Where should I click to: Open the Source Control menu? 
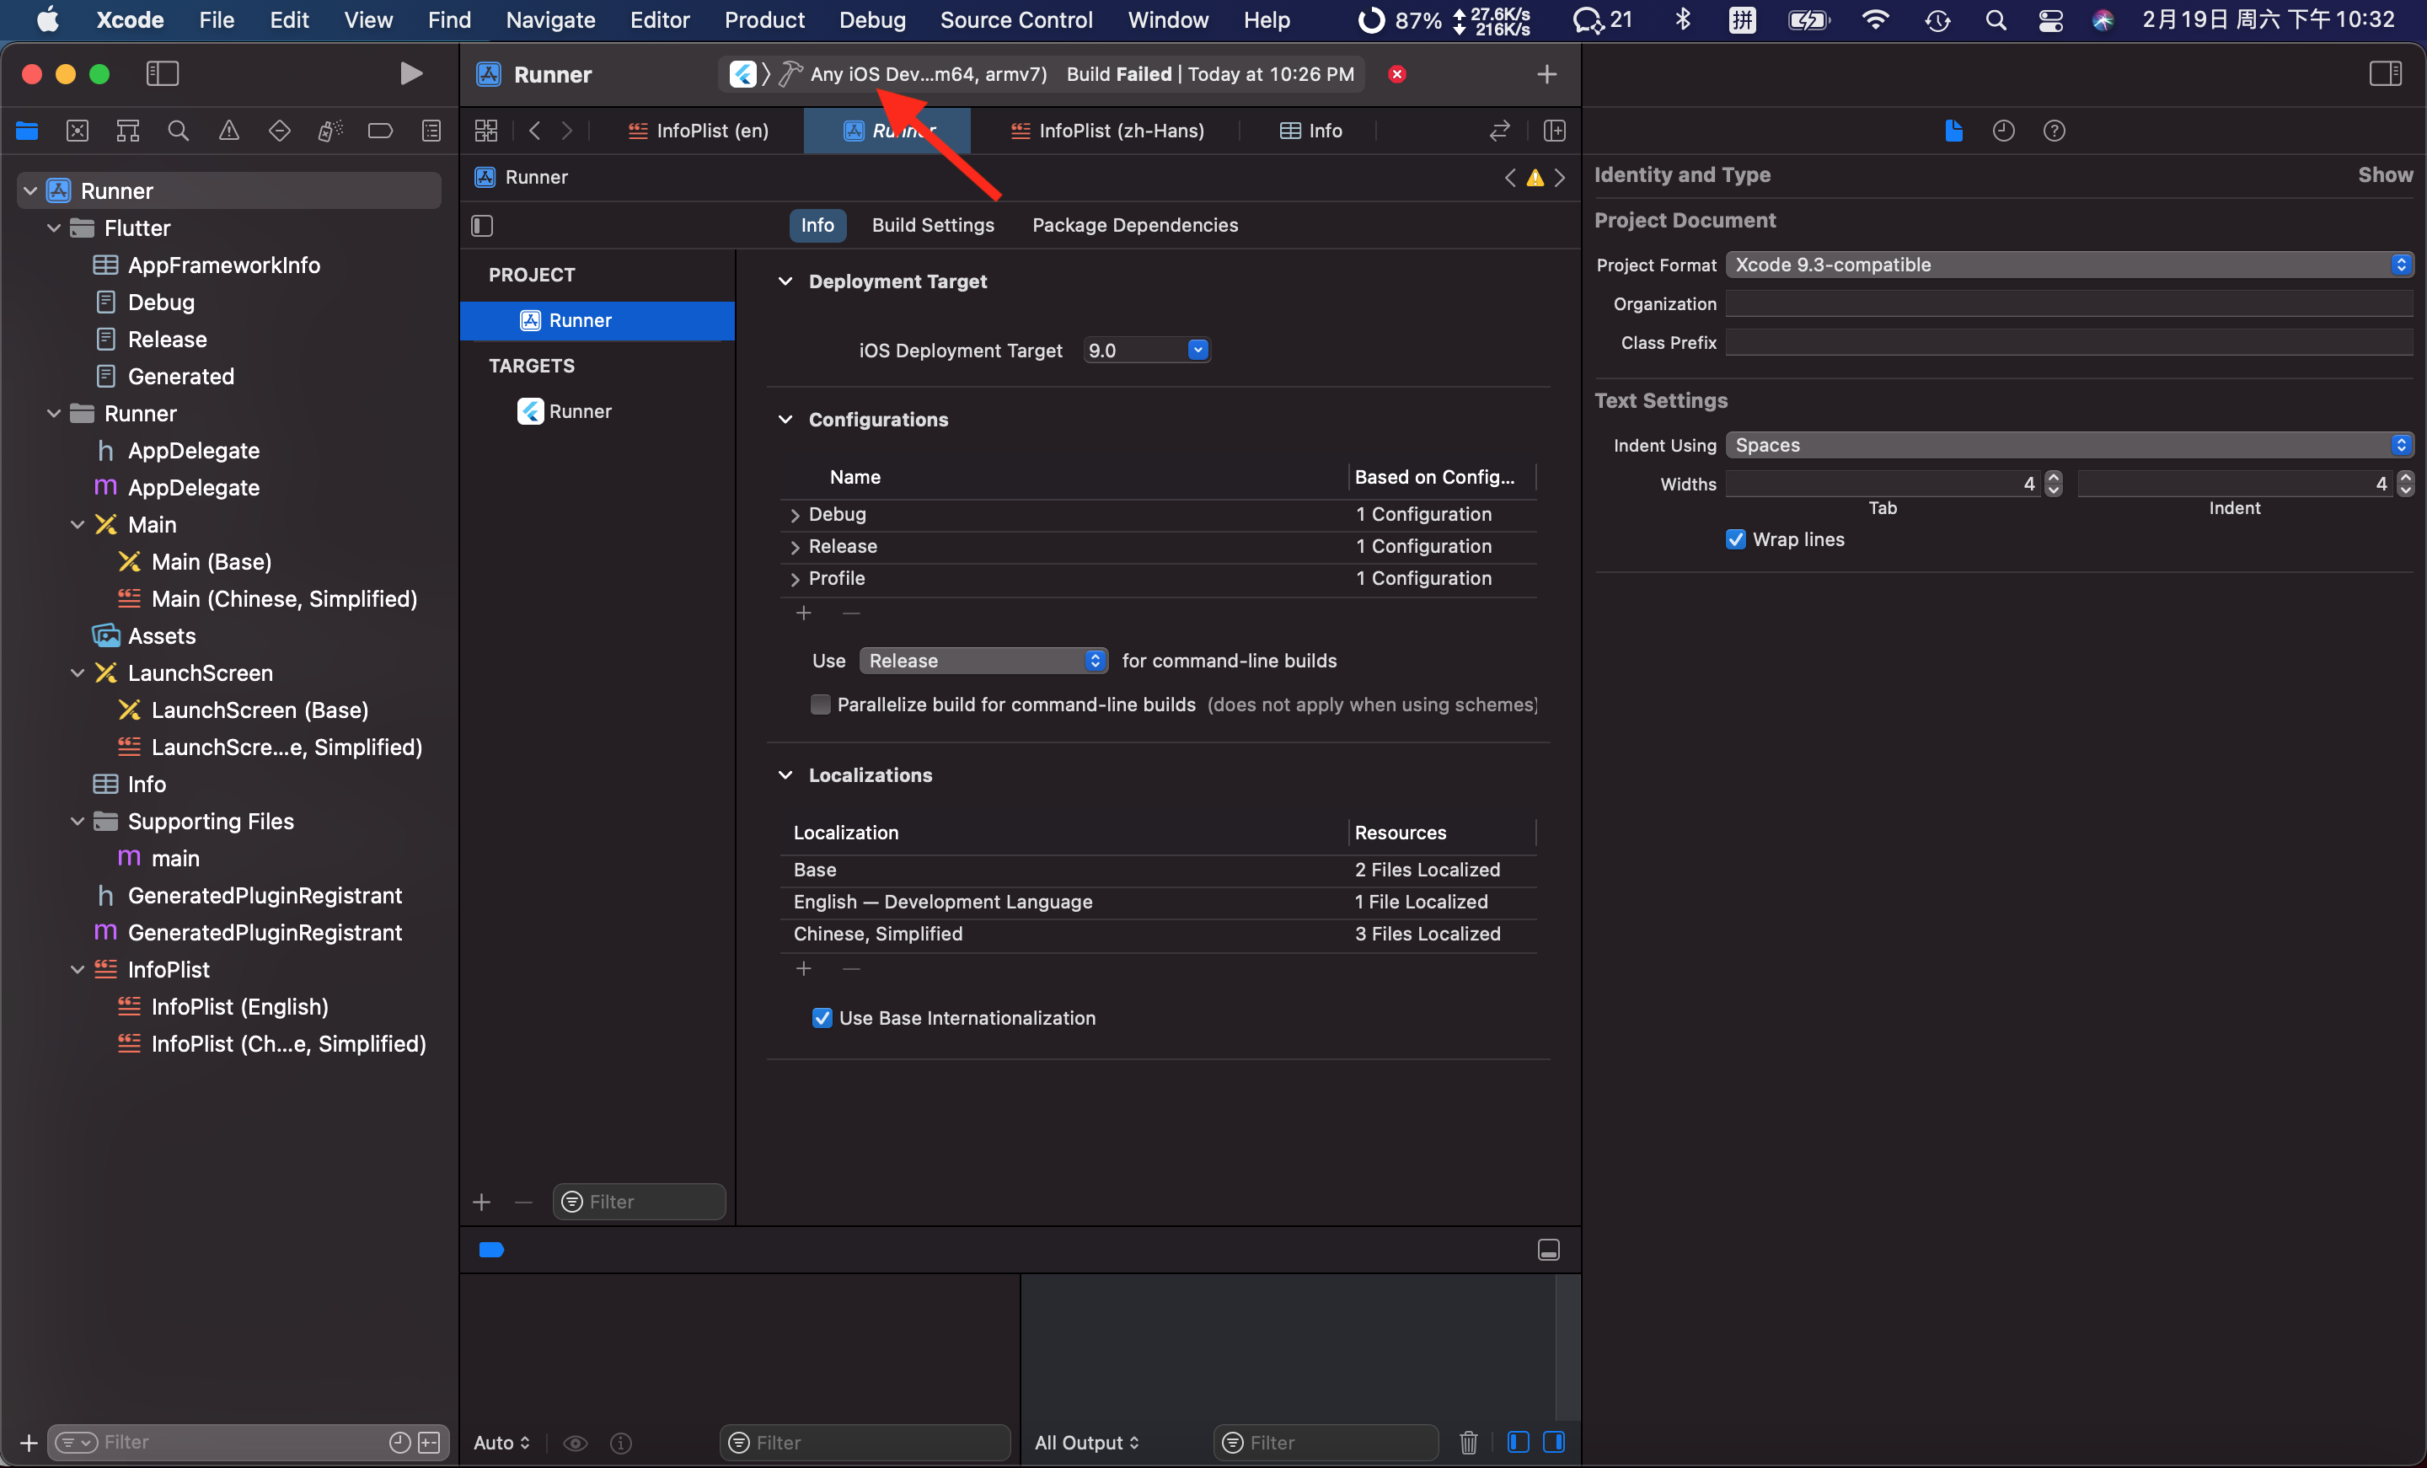click(1015, 19)
